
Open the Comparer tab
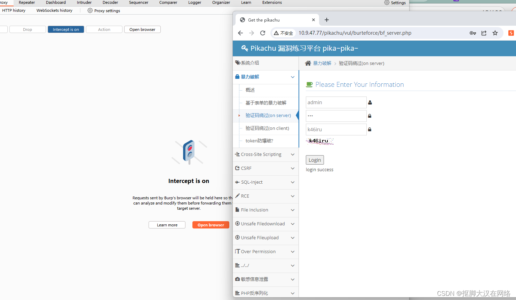(168, 2)
